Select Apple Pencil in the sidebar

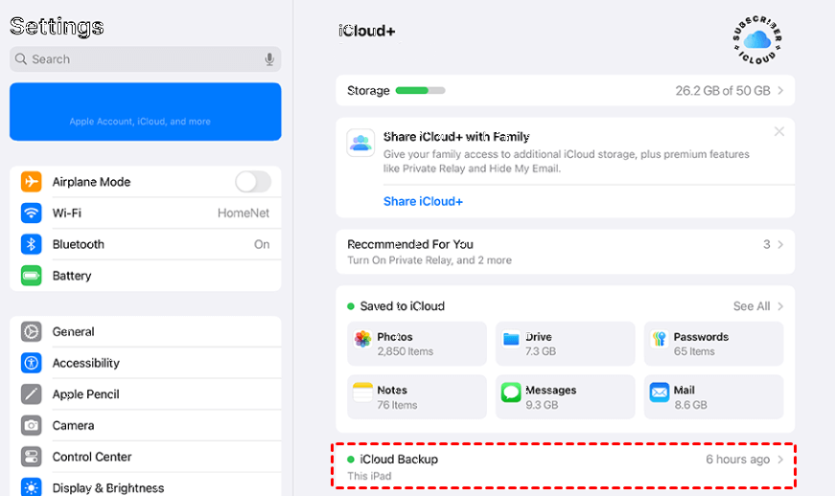(146, 395)
